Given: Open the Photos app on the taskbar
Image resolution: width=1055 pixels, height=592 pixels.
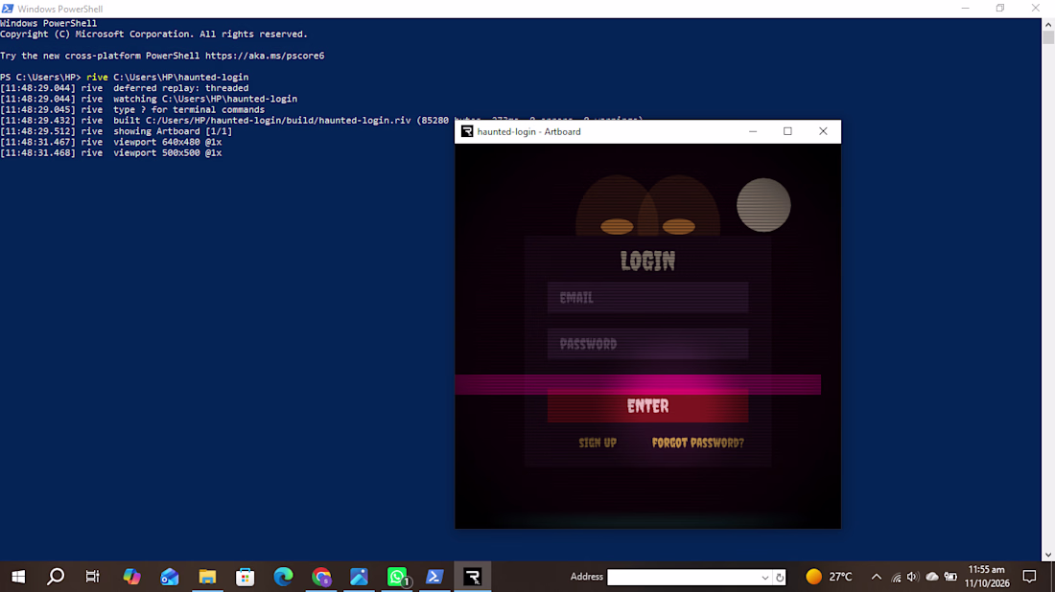Looking at the screenshot, I should click(x=360, y=577).
